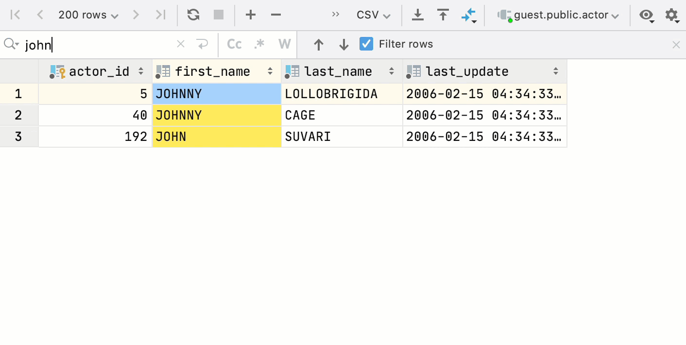686x345 pixels.
Task: Open the CSV format dropdown
Action: point(373,15)
